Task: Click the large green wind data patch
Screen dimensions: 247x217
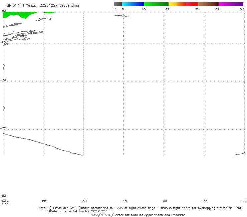Action: (x=19, y=14)
